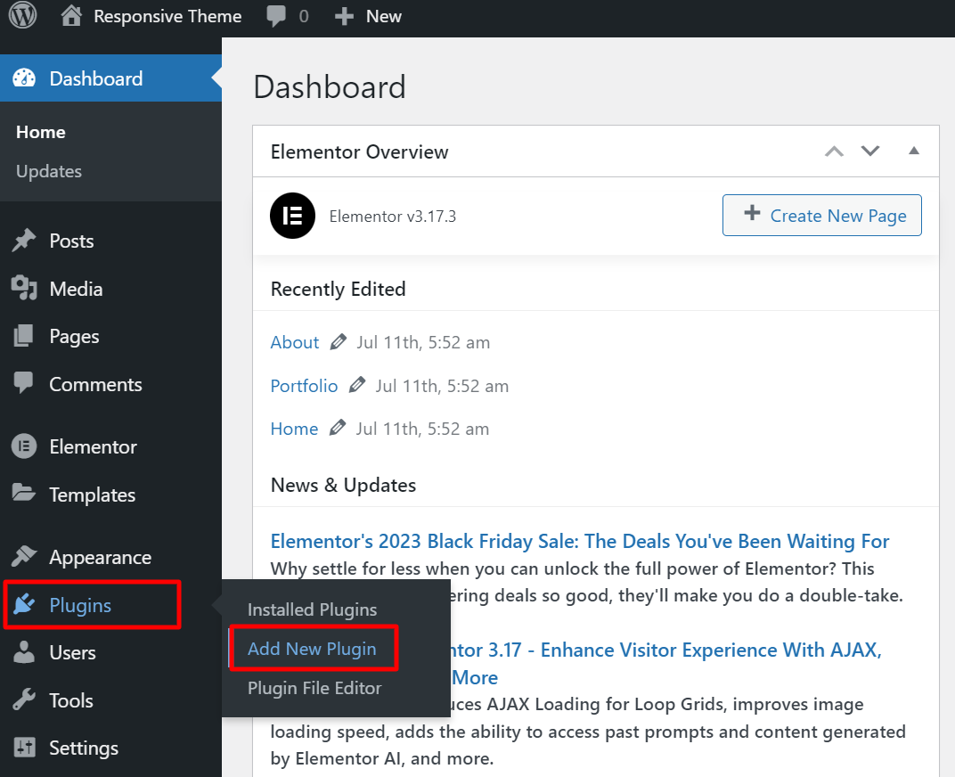Click the Recently Edited heading
Viewport: 955px width, 777px height.
pyautogui.click(x=338, y=289)
